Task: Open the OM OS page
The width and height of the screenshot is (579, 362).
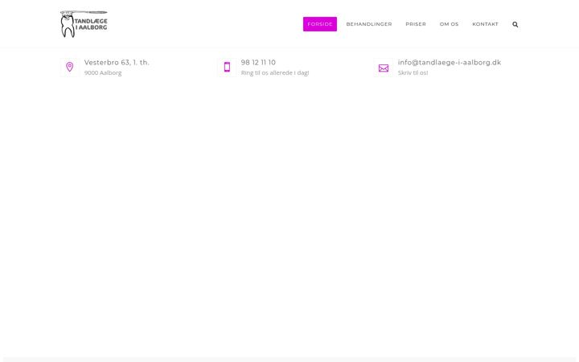Action: point(449,24)
